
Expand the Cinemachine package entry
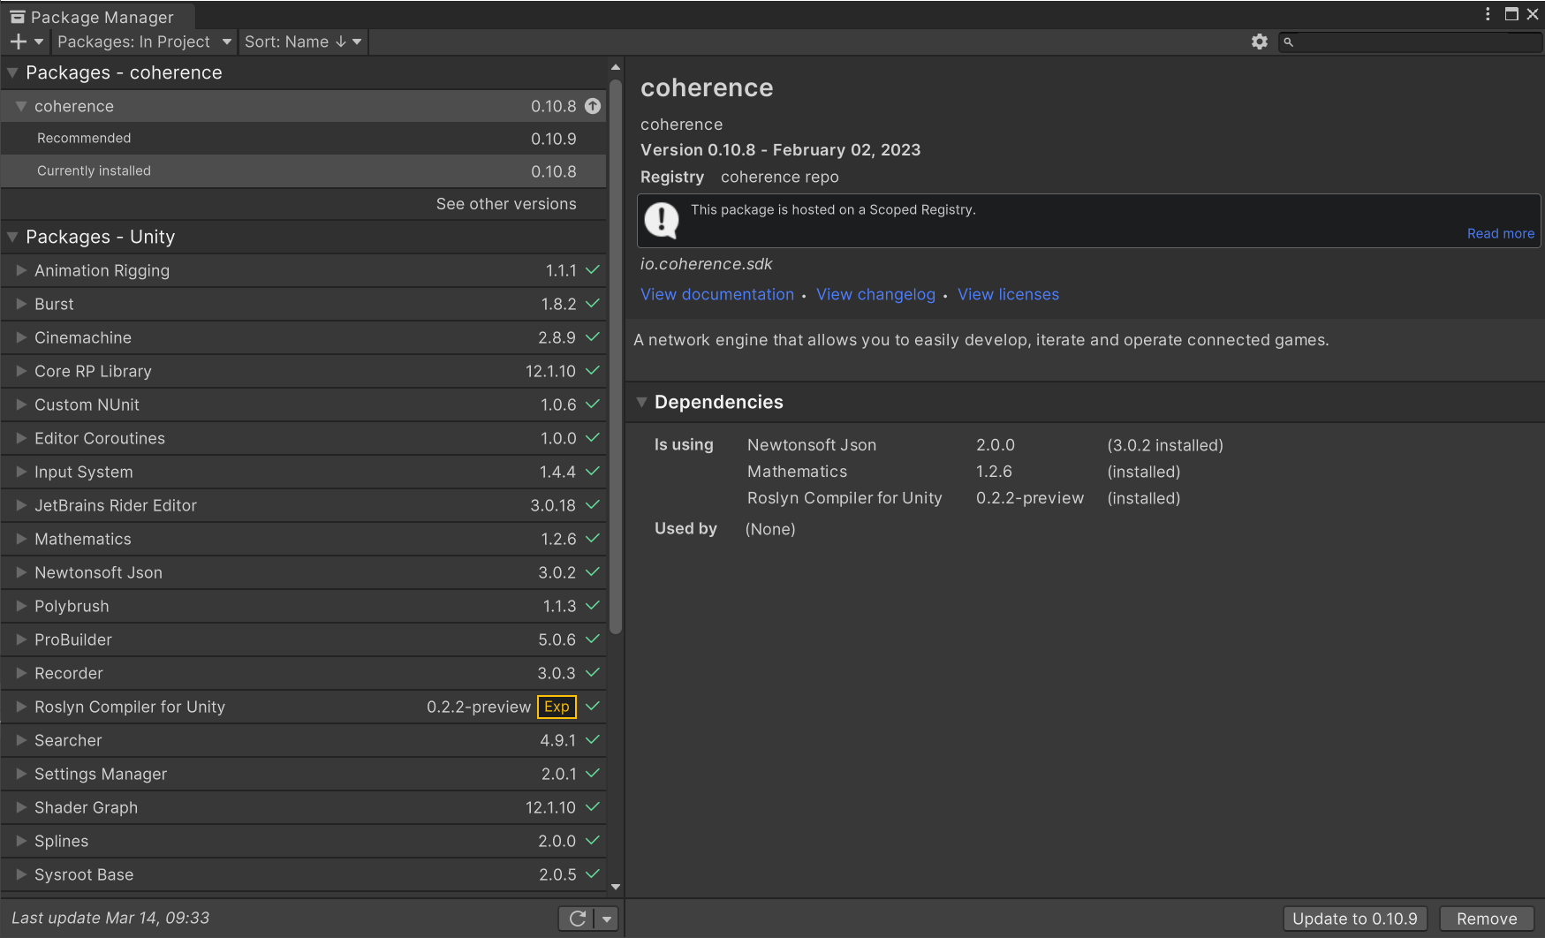[21, 337]
